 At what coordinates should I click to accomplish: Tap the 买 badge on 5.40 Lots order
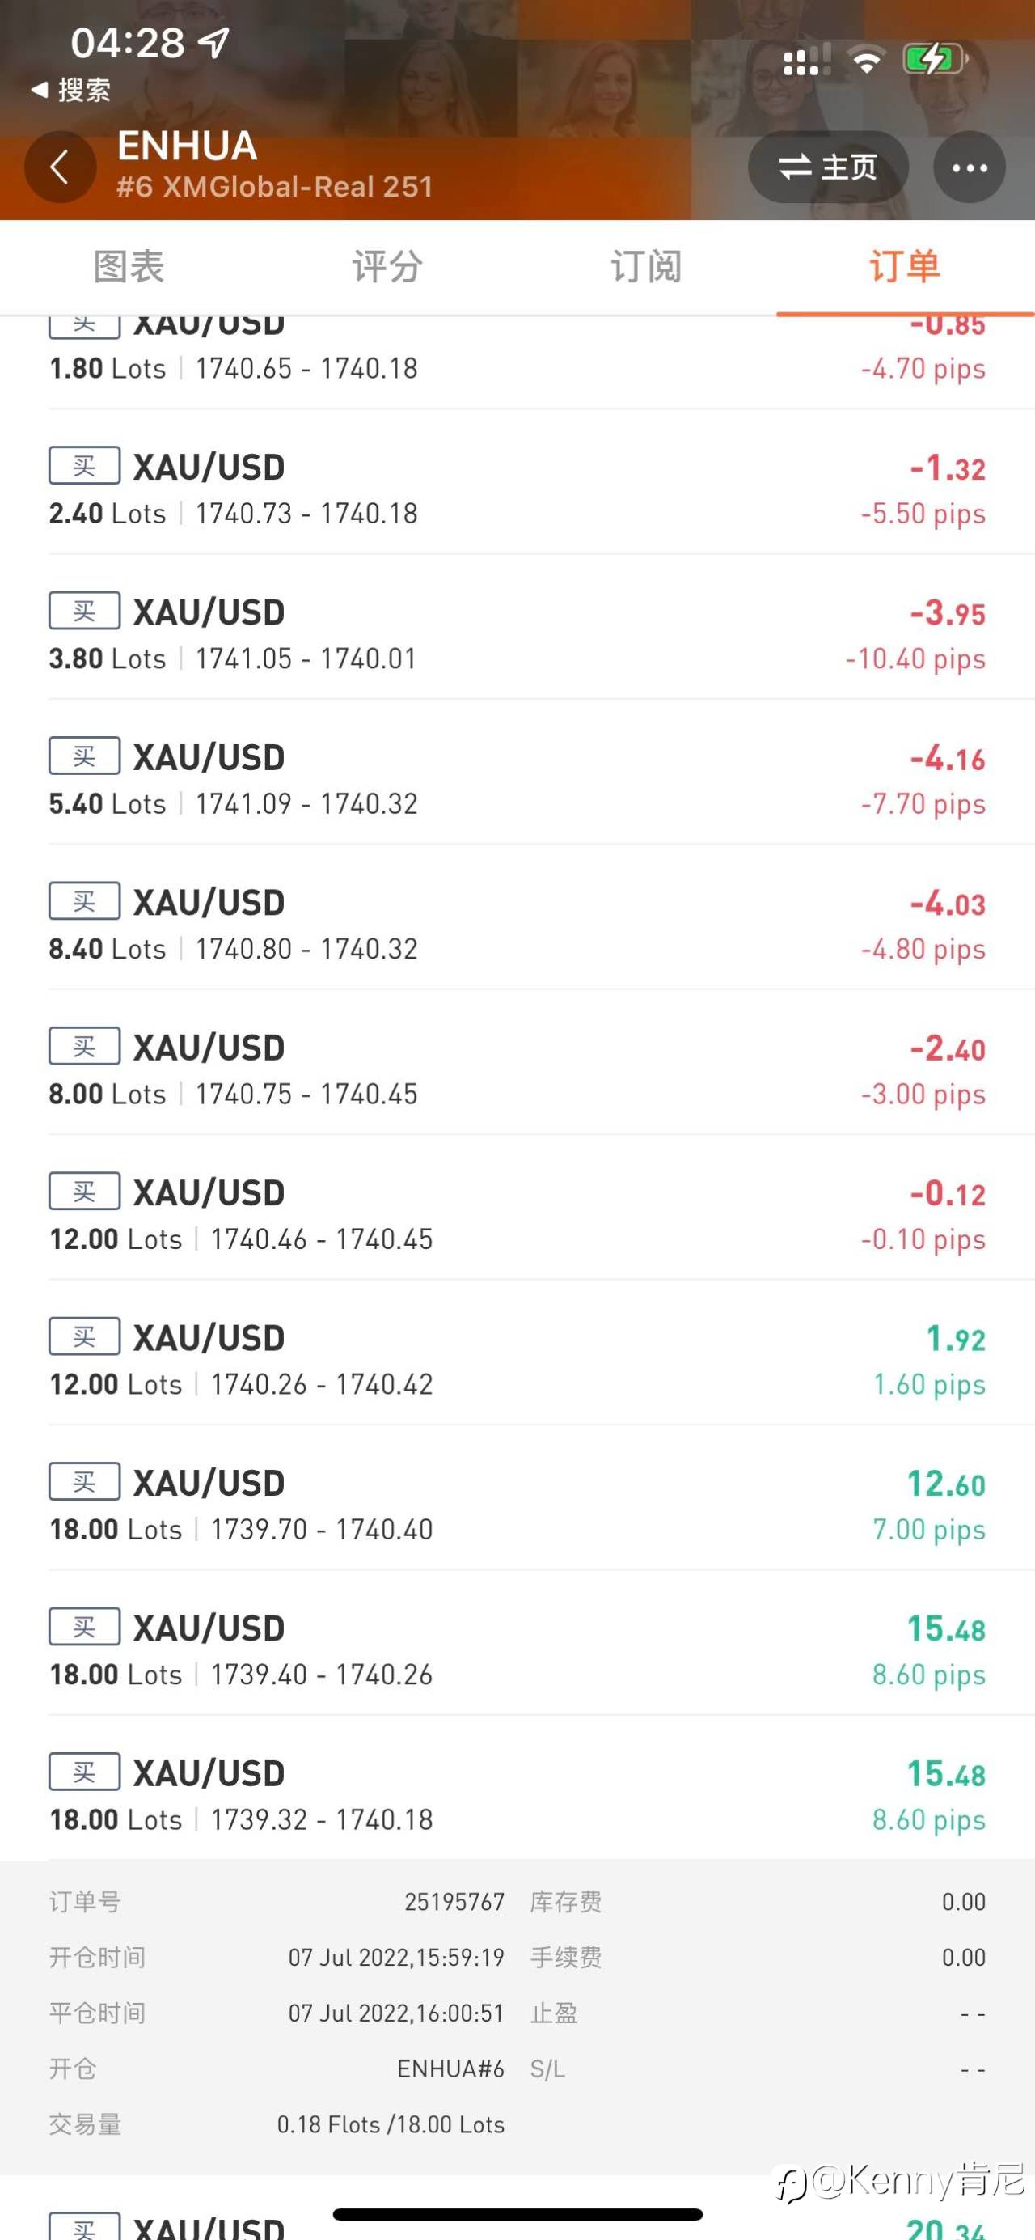point(84,756)
